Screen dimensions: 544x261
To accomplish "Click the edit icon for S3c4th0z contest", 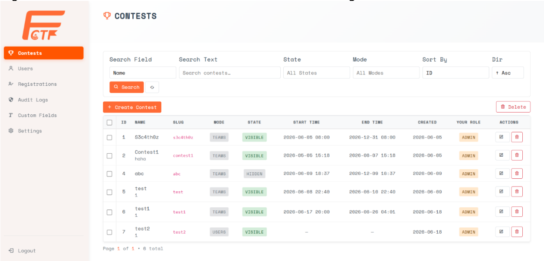I will click(501, 137).
